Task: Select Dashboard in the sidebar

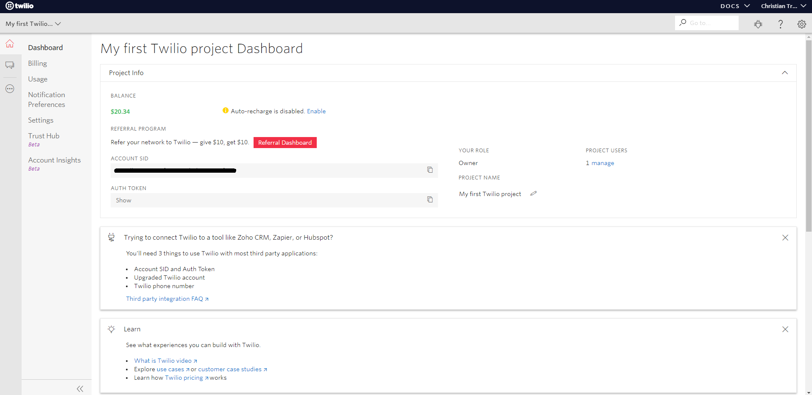Action: coord(45,48)
